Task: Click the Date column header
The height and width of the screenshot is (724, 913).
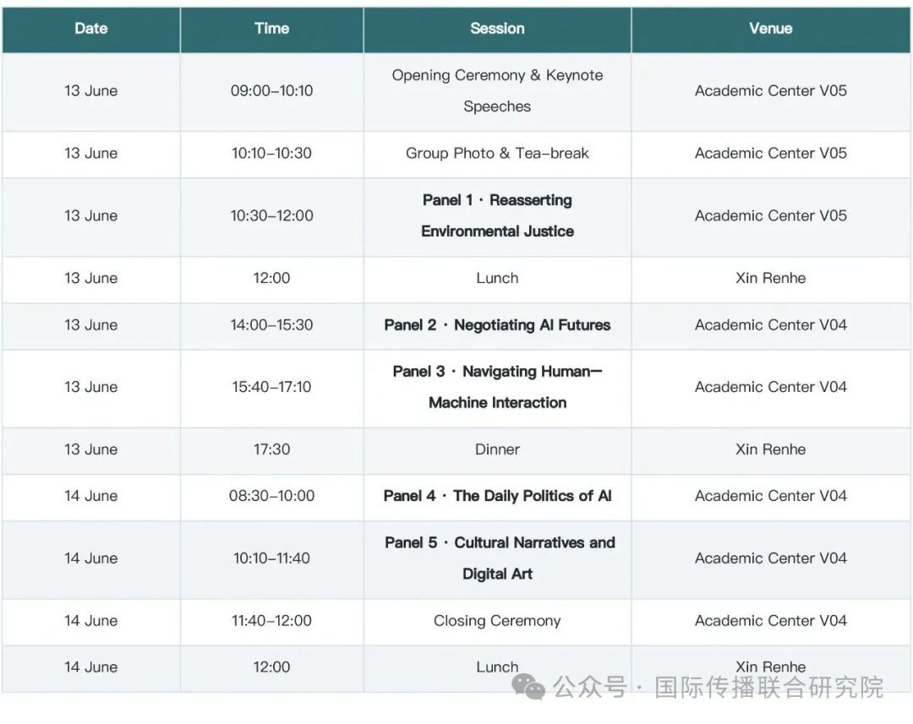Action: click(90, 29)
